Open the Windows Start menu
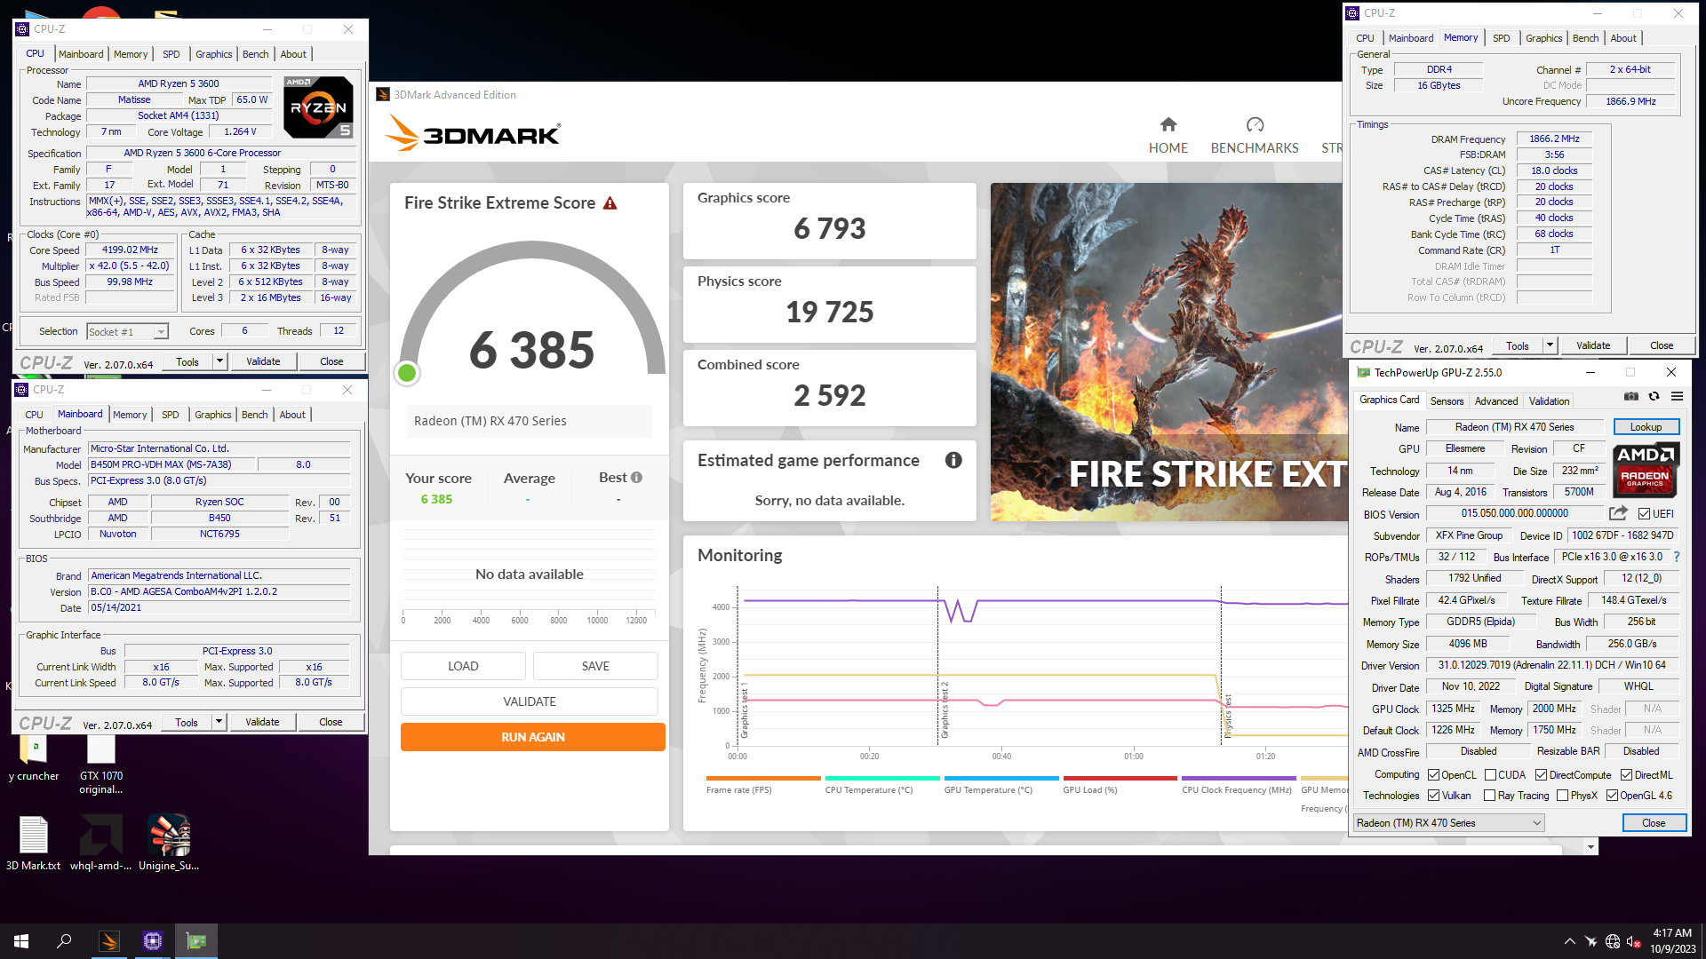 point(21,941)
